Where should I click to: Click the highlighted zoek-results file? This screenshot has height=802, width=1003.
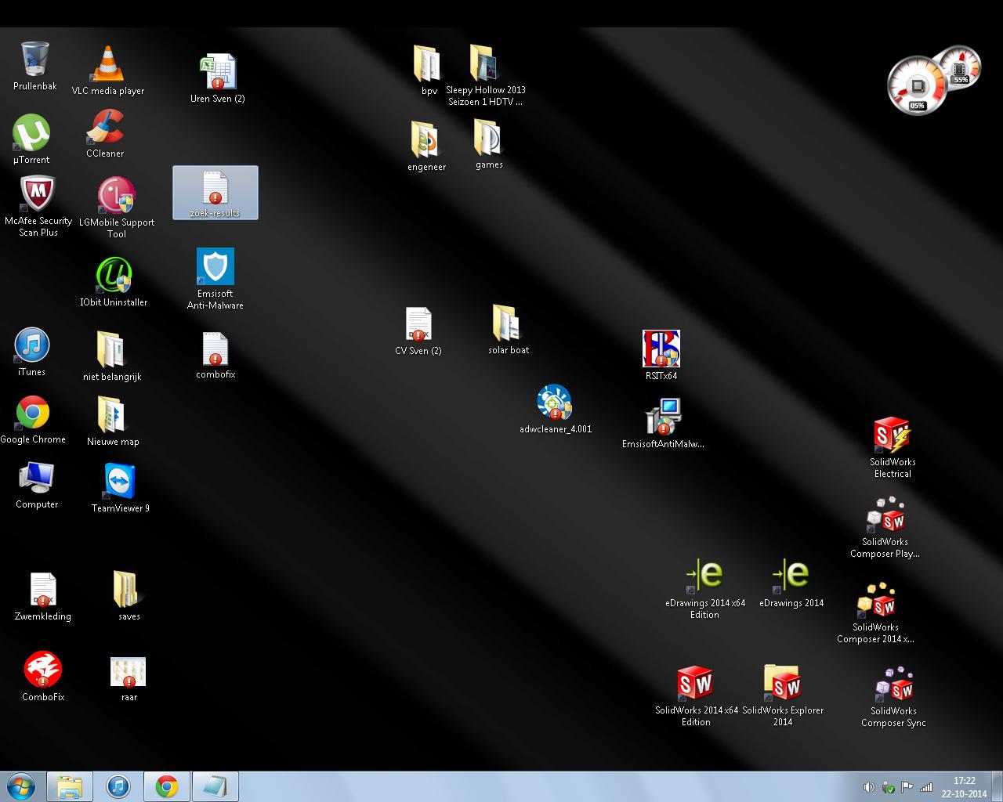pos(215,193)
